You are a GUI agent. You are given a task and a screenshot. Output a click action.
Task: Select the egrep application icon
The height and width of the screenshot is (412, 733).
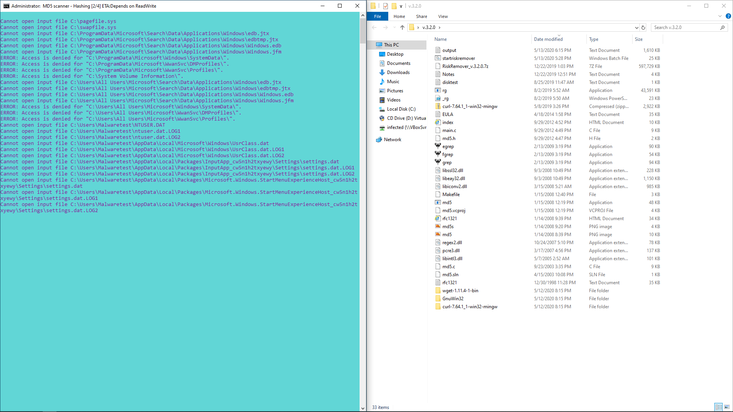[x=438, y=146]
